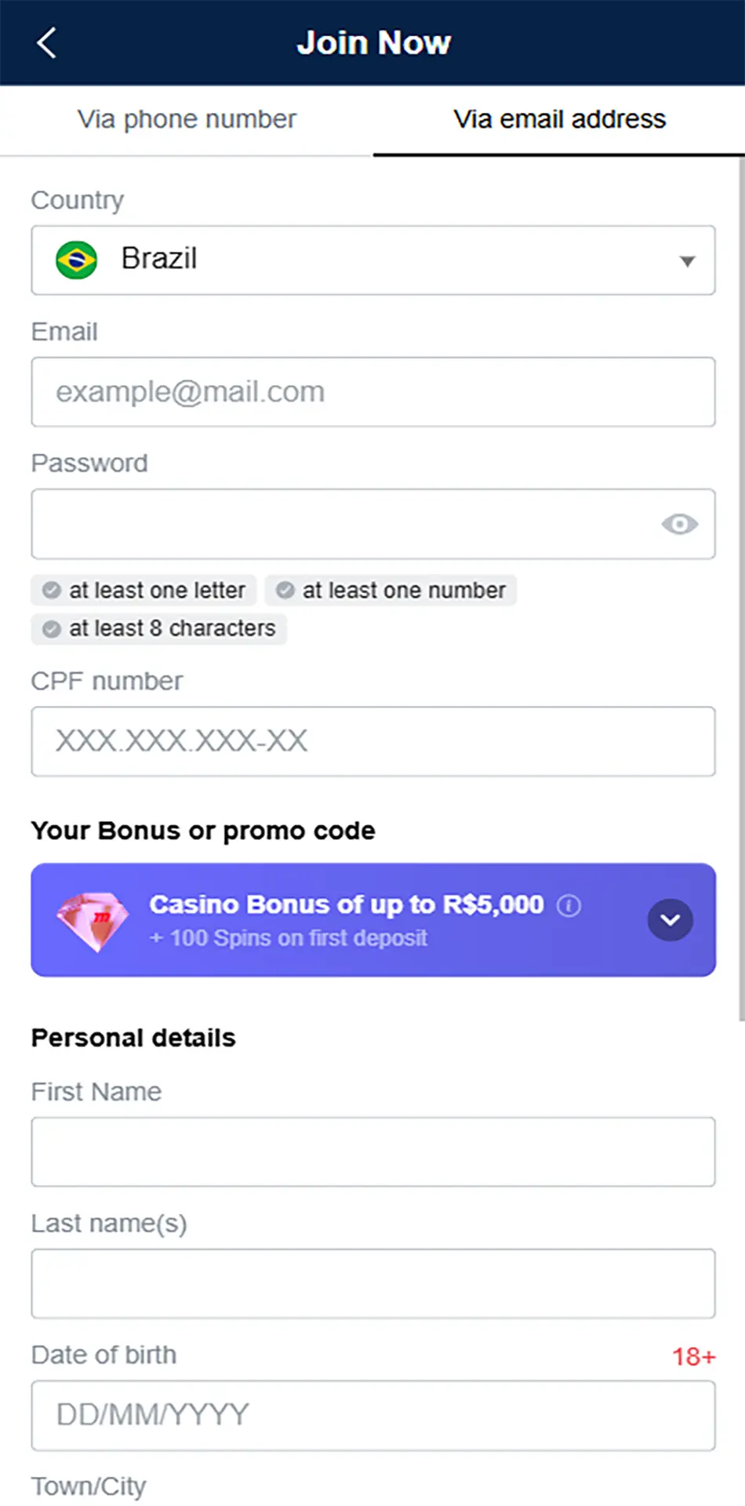The height and width of the screenshot is (1506, 745).
Task: Click the Date of birth field
Action: pos(372,1416)
